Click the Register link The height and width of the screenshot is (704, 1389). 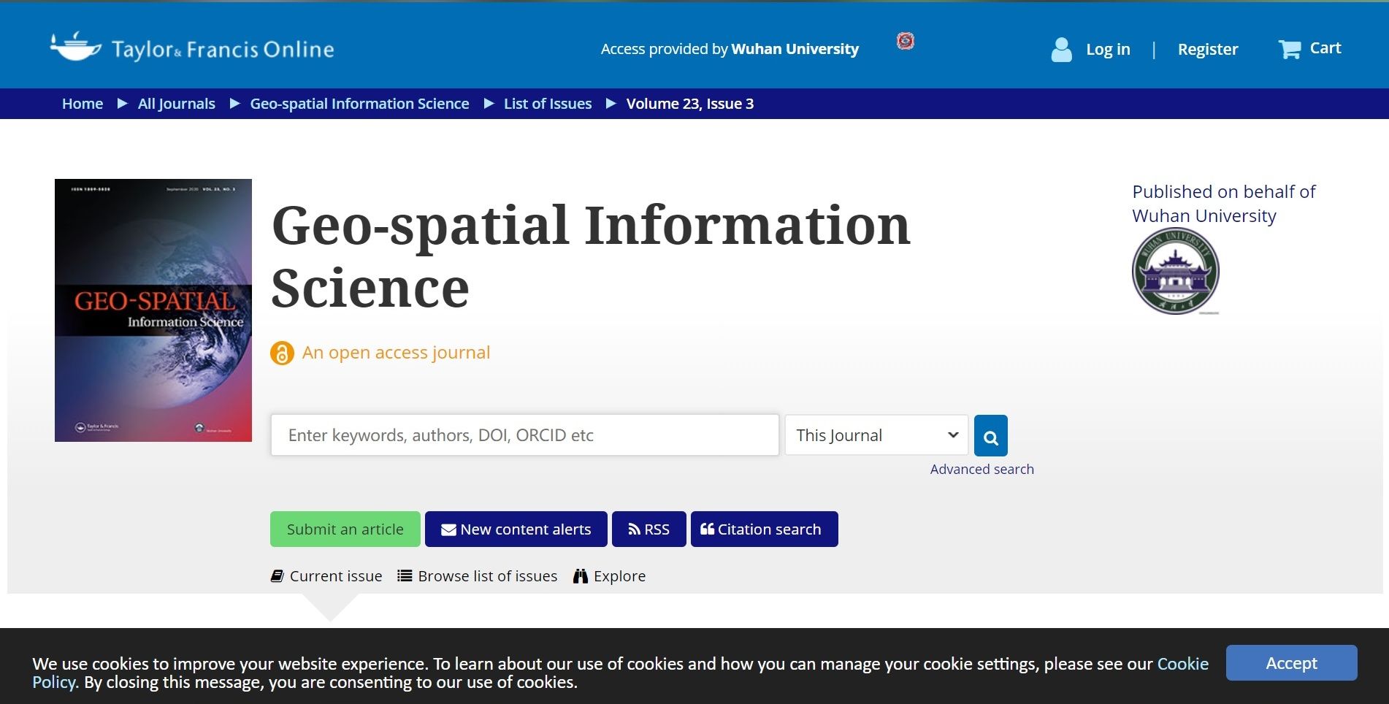click(1207, 50)
